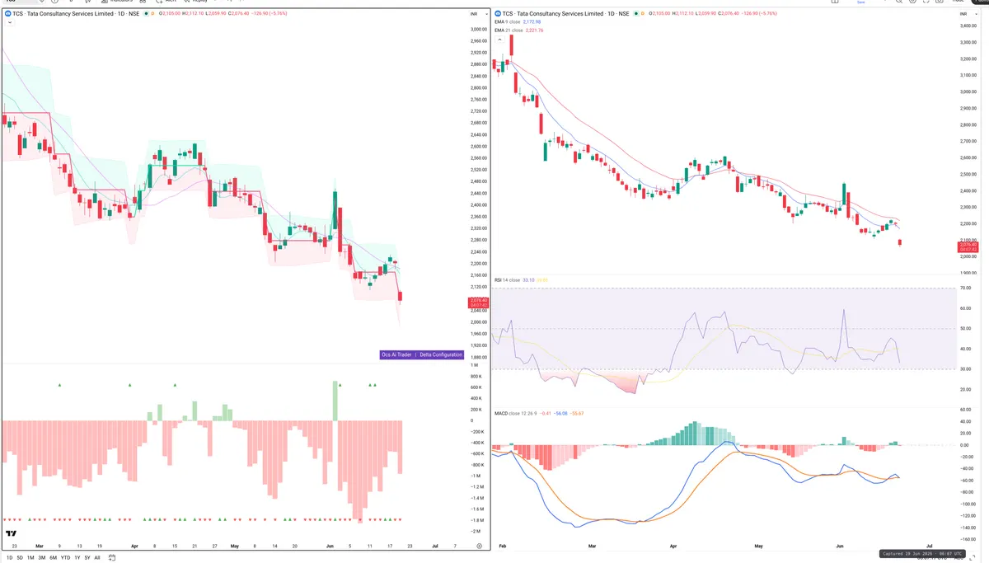Select the 1Y time range
This screenshot has width=989, height=563.
77,558
